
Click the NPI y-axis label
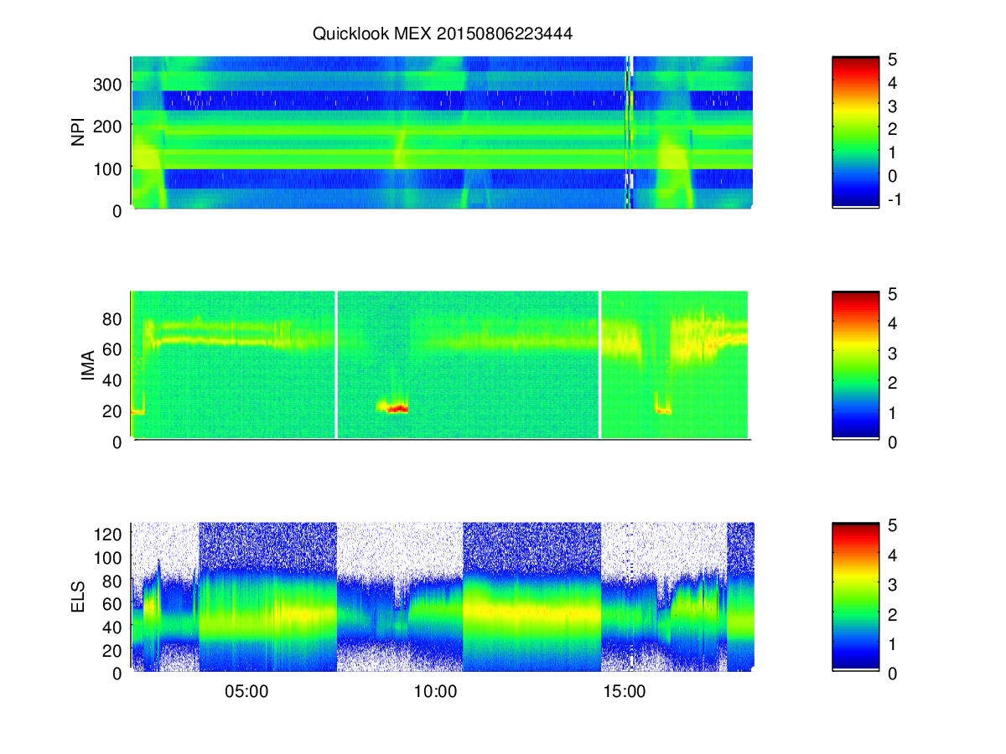point(79,132)
